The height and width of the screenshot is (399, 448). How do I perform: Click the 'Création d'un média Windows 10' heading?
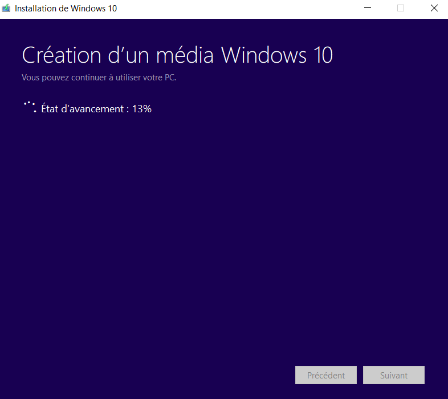[177, 55]
